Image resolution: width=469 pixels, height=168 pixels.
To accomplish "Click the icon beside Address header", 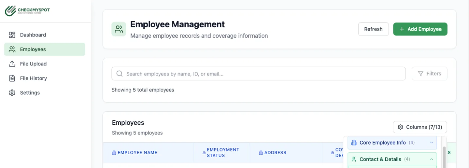I will click(x=261, y=153).
